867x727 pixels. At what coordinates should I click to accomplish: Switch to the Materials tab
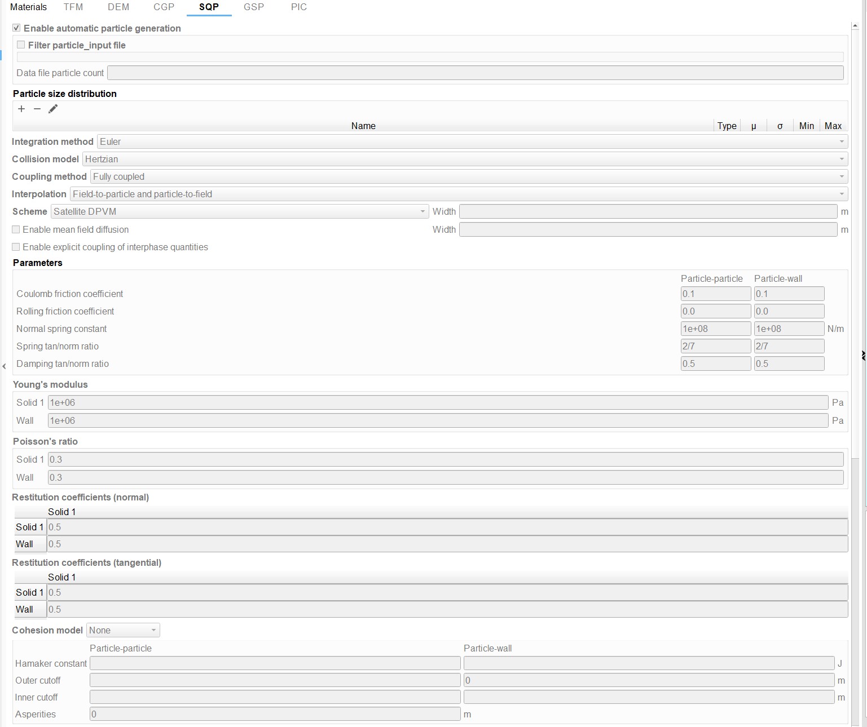pos(28,7)
